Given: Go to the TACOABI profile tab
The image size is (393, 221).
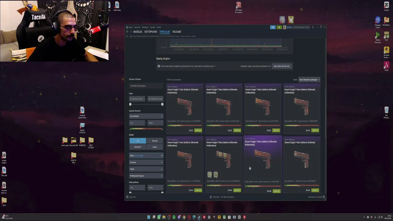Looking at the screenshot, I should coord(177,32).
